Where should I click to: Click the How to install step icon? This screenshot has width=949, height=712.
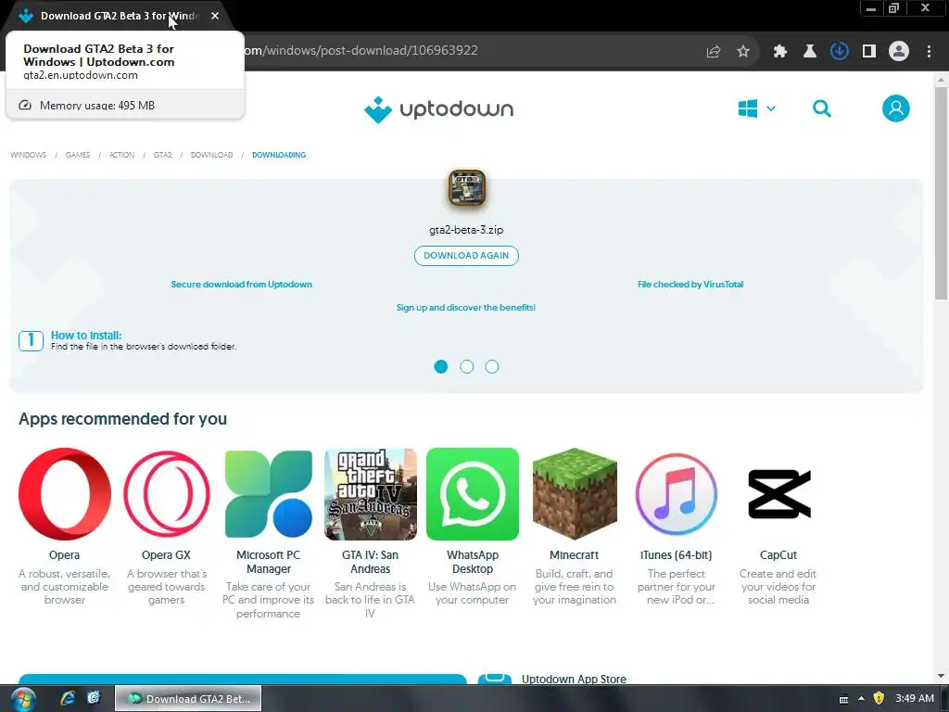pyautogui.click(x=31, y=341)
